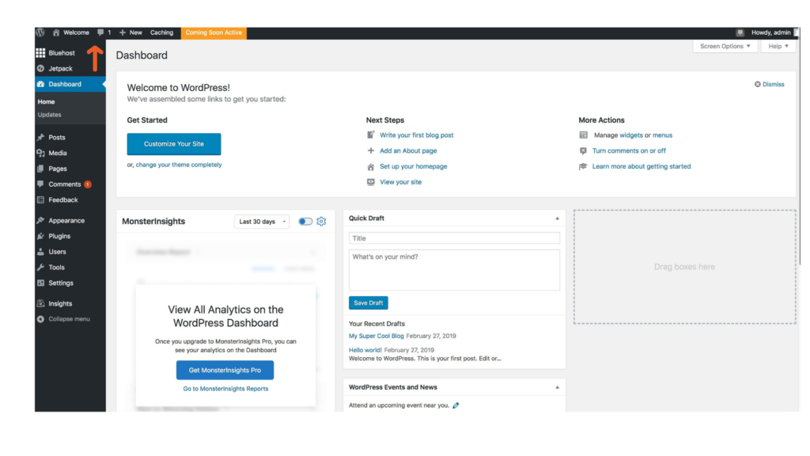Click the Coming Soon Active notice

click(214, 32)
